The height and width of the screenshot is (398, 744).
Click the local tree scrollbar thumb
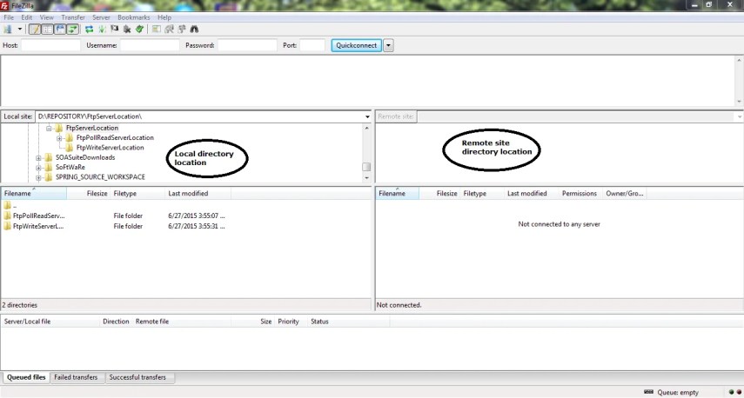tap(366, 167)
